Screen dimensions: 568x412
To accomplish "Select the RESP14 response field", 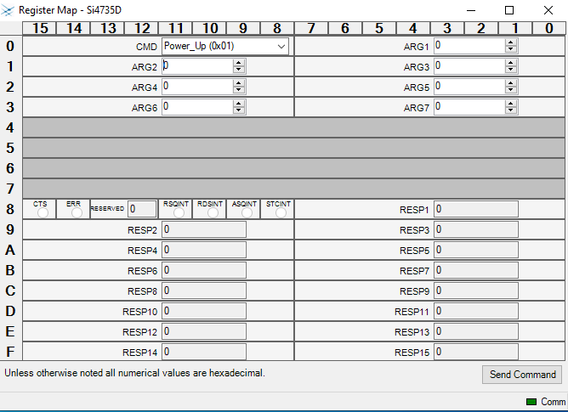I will [x=204, y=352].
